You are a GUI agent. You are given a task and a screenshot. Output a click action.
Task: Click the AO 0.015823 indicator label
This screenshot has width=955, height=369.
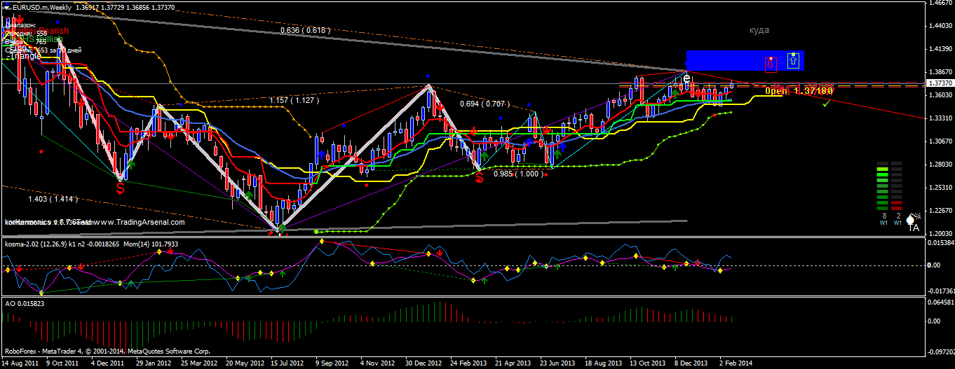point(25,303)
